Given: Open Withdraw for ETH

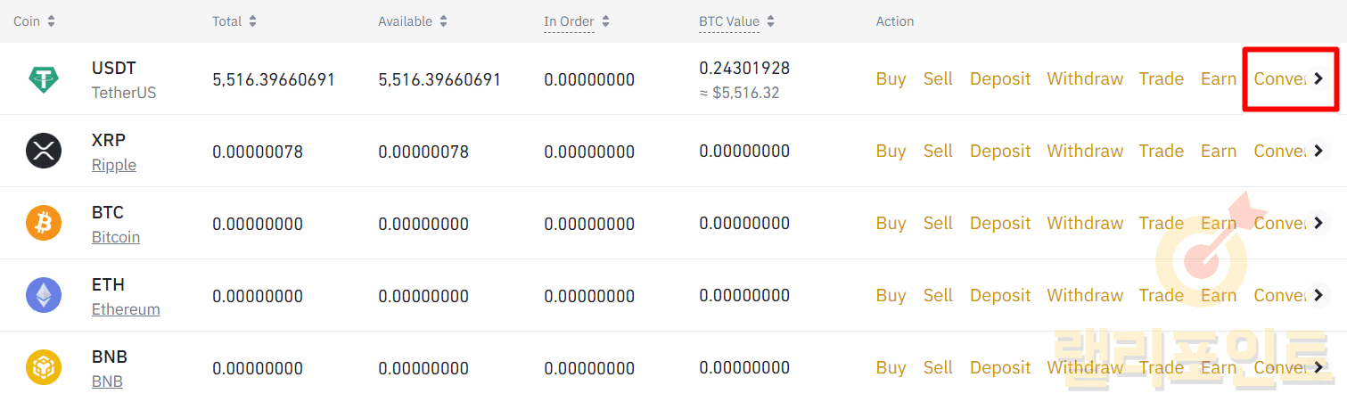Looking at the screenshot, I should pyautogui.click(x=1085, y=295).
